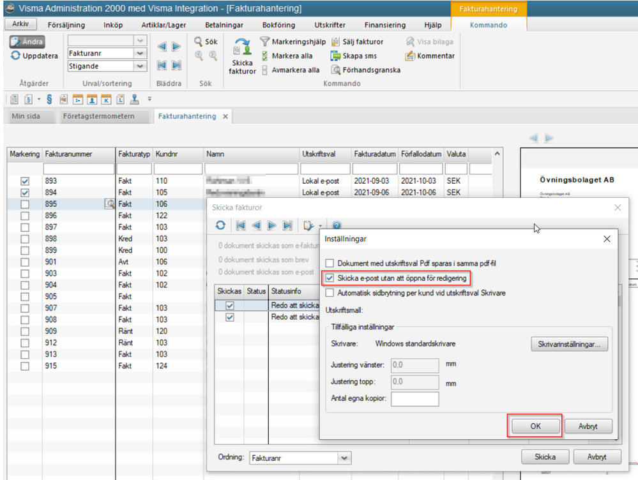Go to previous document in Skicka fakturor dialog
Image resolution: width=638 pixels, height=480 pixels.
click(256, 225)
